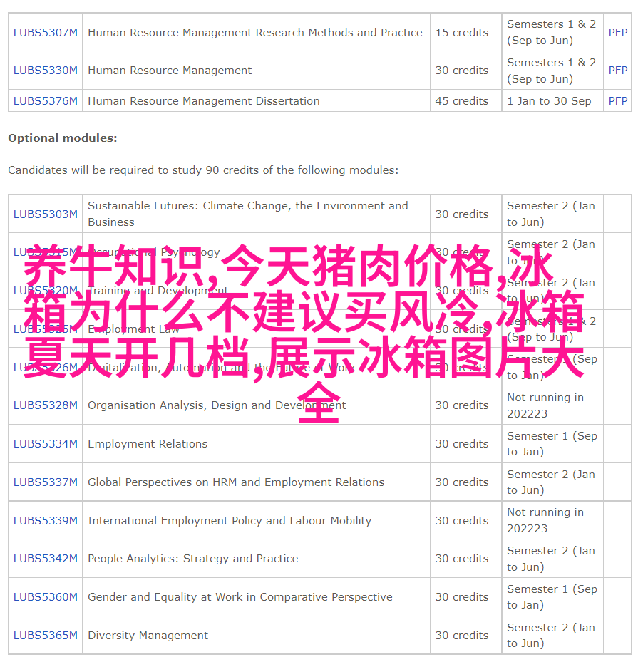638x657 pixels.
Task: Open the PFP link for LUBS5307M
Action: 618,32
